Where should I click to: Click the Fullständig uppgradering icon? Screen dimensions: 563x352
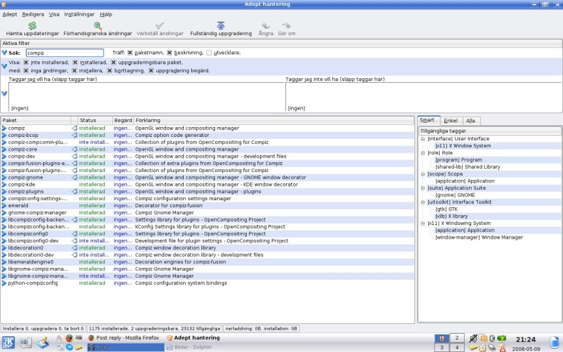click(220, 25)
